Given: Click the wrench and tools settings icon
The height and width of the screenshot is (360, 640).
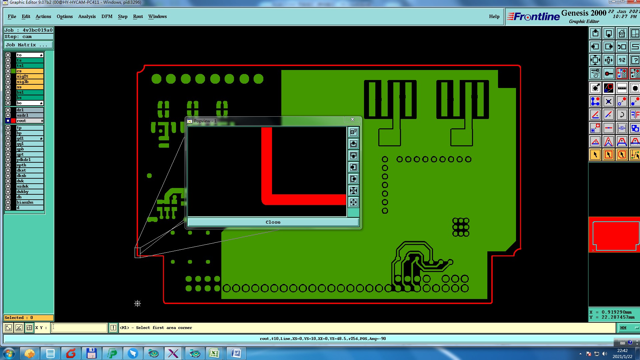Looking at the screenshot, I should click(595, 73).
